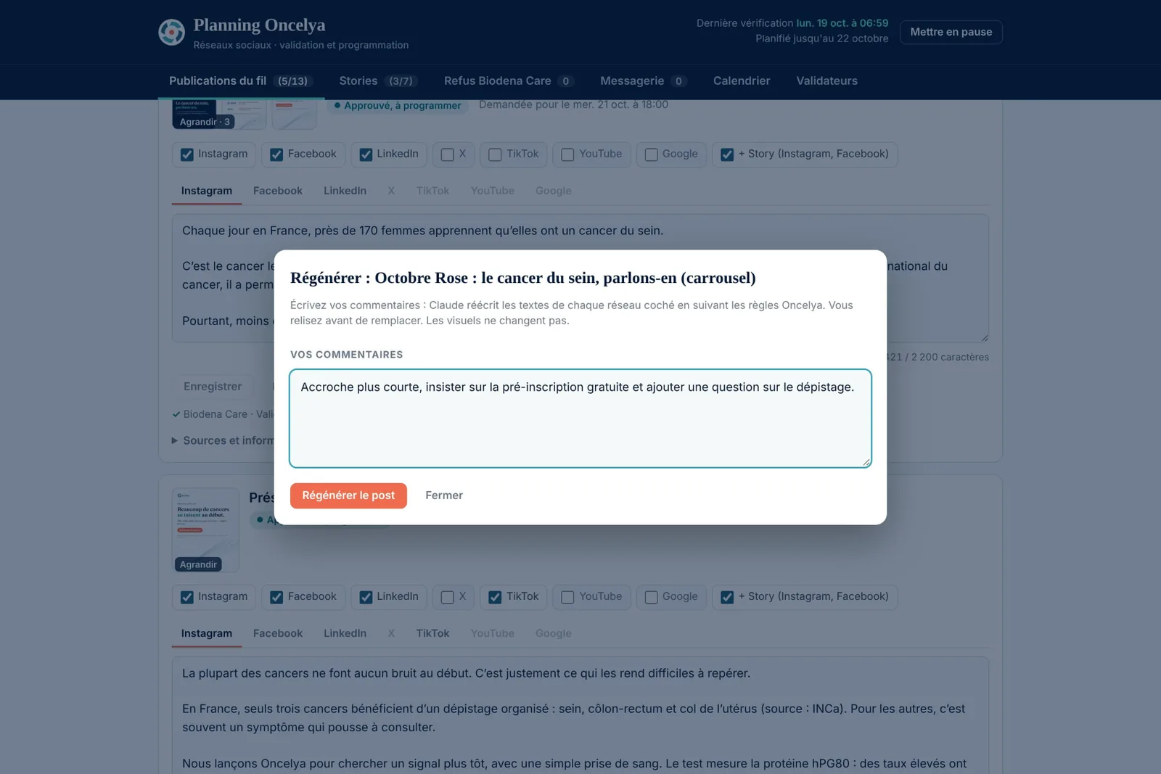Viewport: 1161px width, 774px height.
Task: Click the Biodena Care validation checkmark
Action: (x=176, y=414)
